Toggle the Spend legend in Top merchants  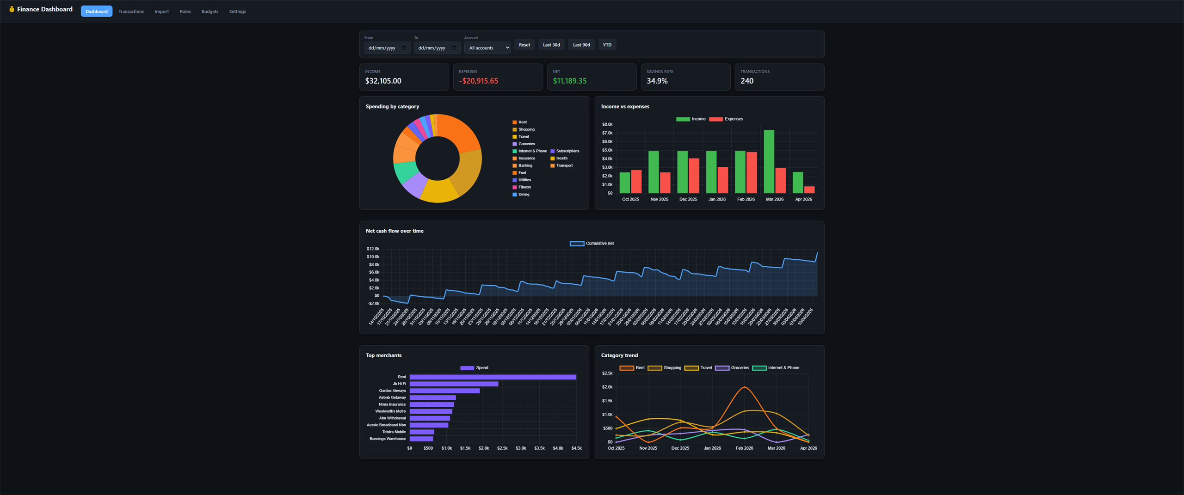475,368
